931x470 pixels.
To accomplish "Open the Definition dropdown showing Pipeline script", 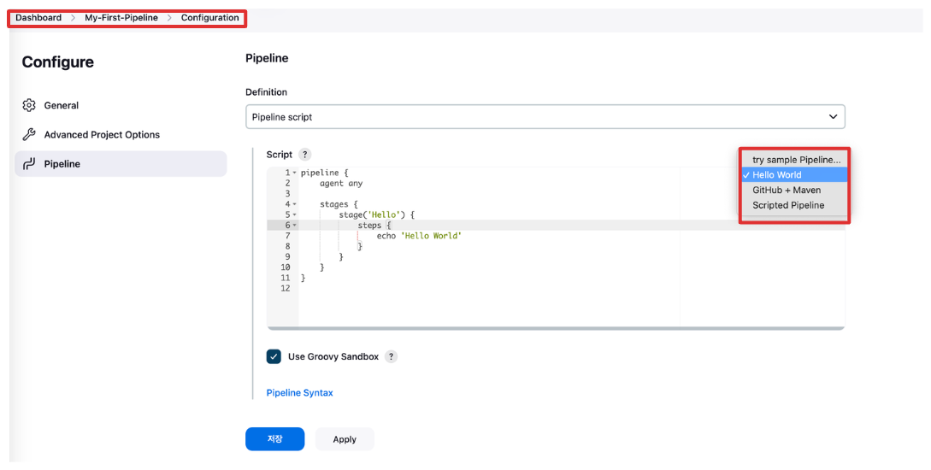I will point(545,117).
